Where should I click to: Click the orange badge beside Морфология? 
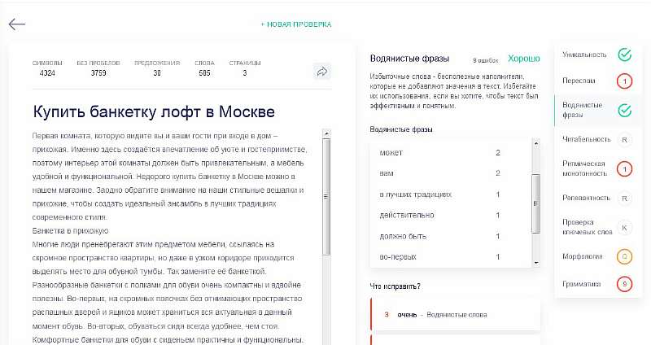tap(624, 257)
